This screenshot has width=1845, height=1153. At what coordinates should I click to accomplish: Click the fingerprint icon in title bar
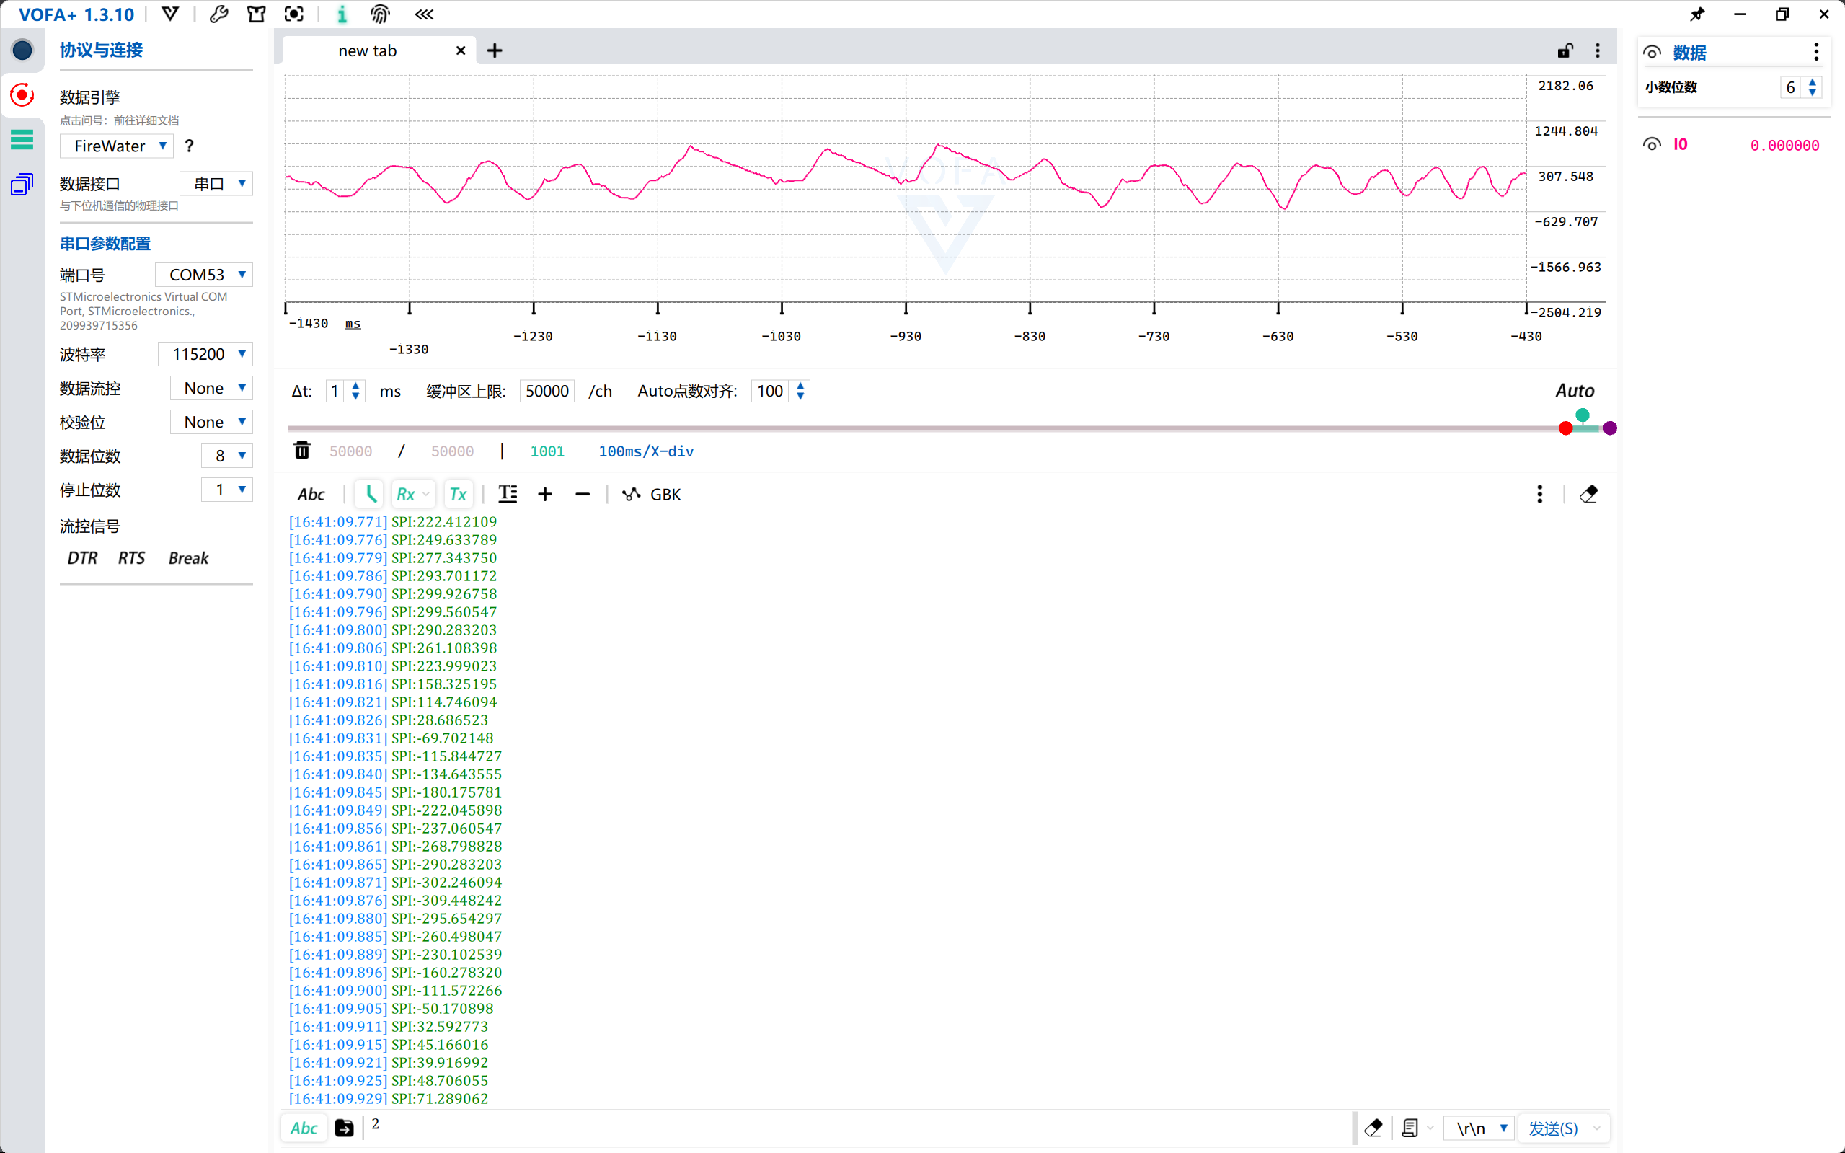pyautogui.click(x=380, y=14)
